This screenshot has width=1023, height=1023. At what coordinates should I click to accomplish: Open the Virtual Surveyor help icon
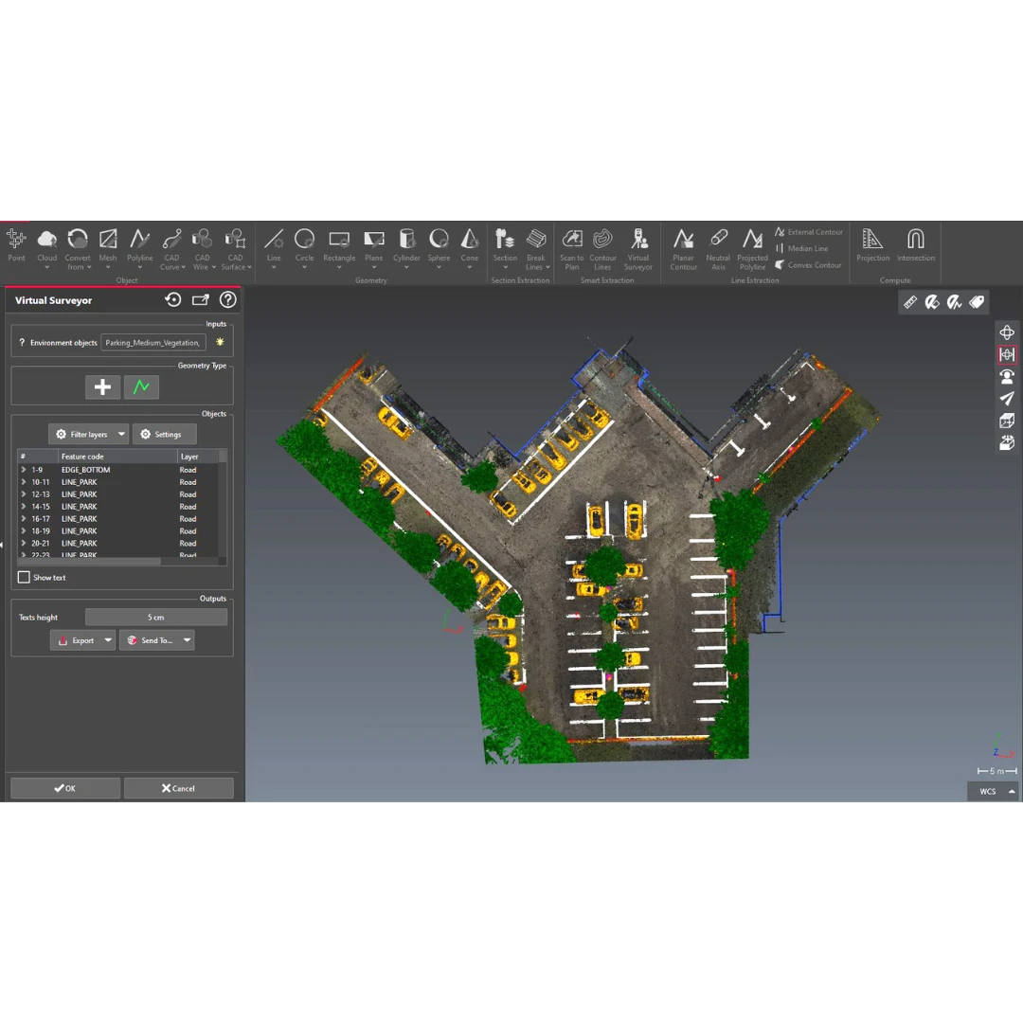pos(227,300)
